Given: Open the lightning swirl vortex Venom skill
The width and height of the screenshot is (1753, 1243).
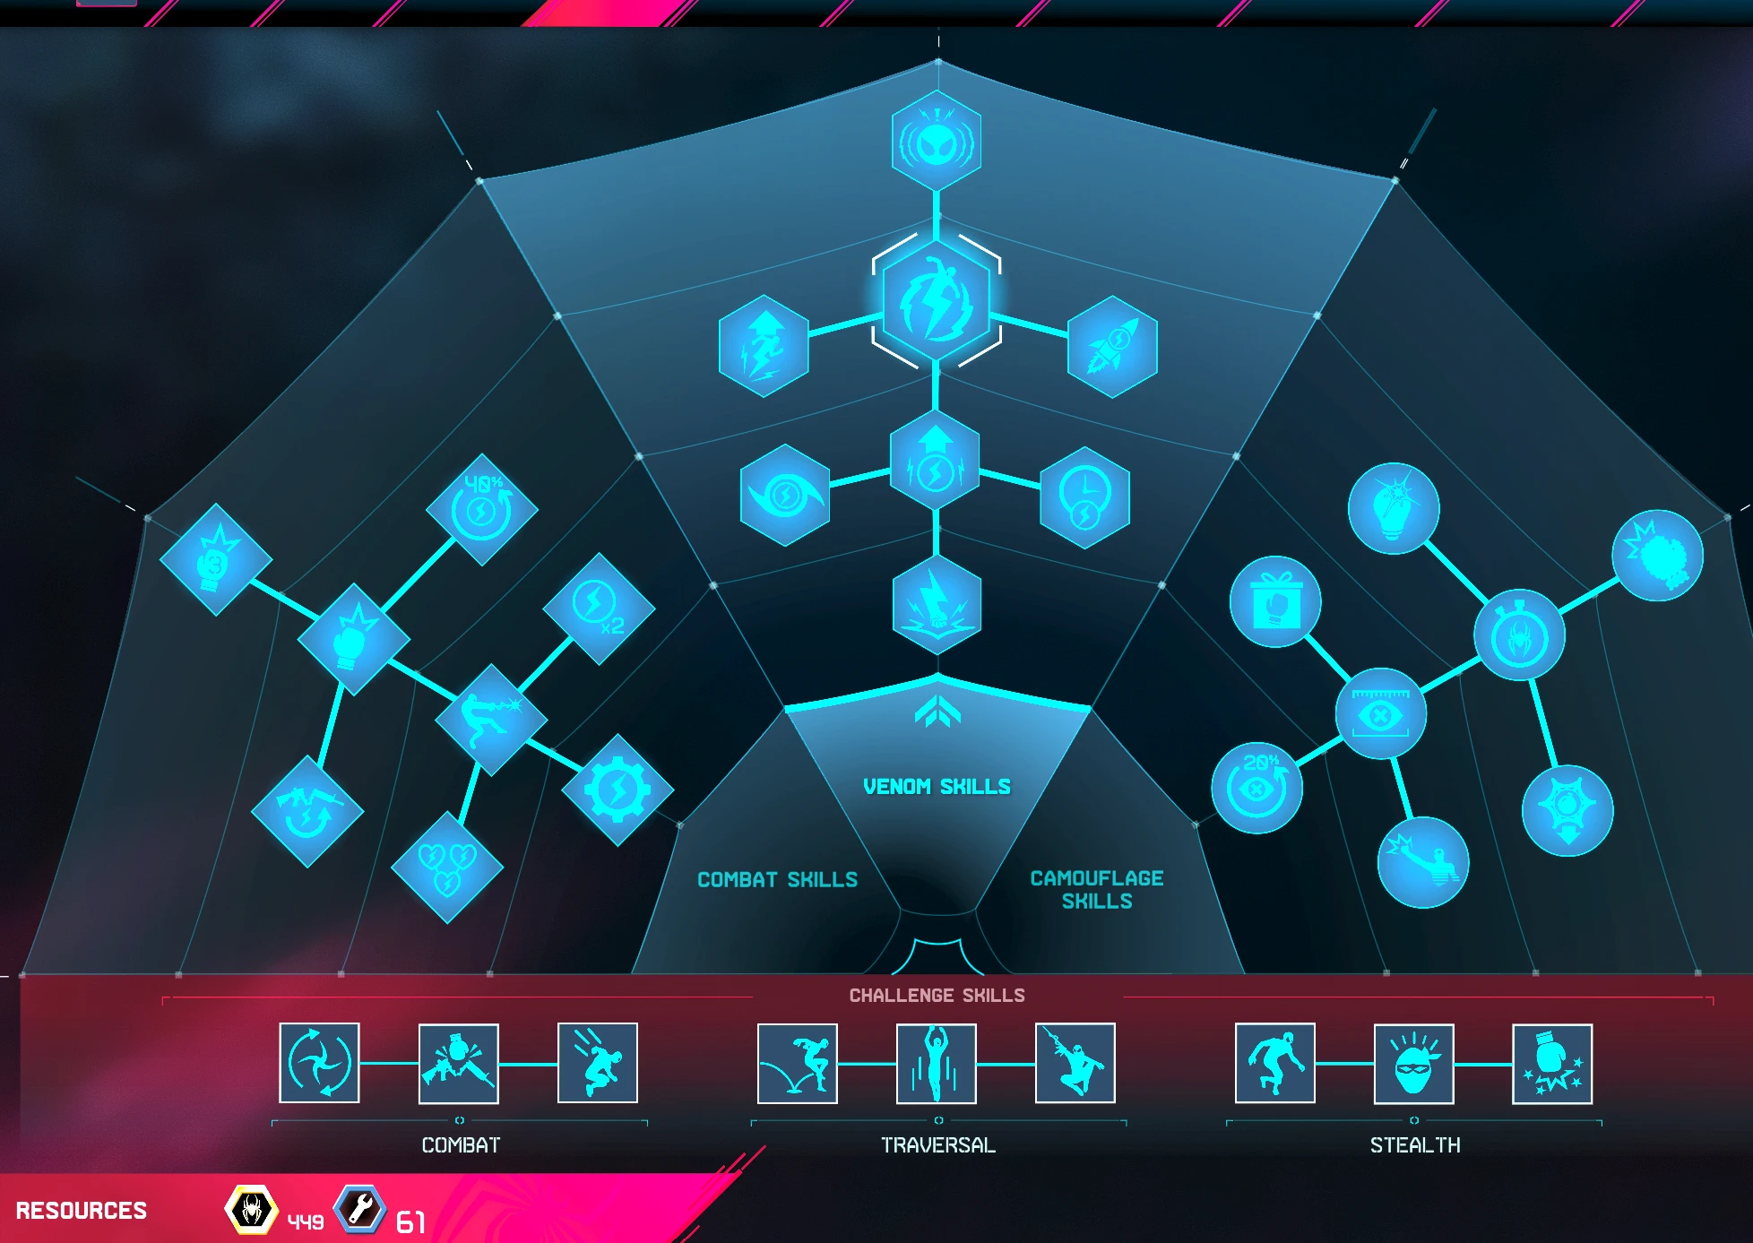Looking at the screenshot, I should coord(785,496).
